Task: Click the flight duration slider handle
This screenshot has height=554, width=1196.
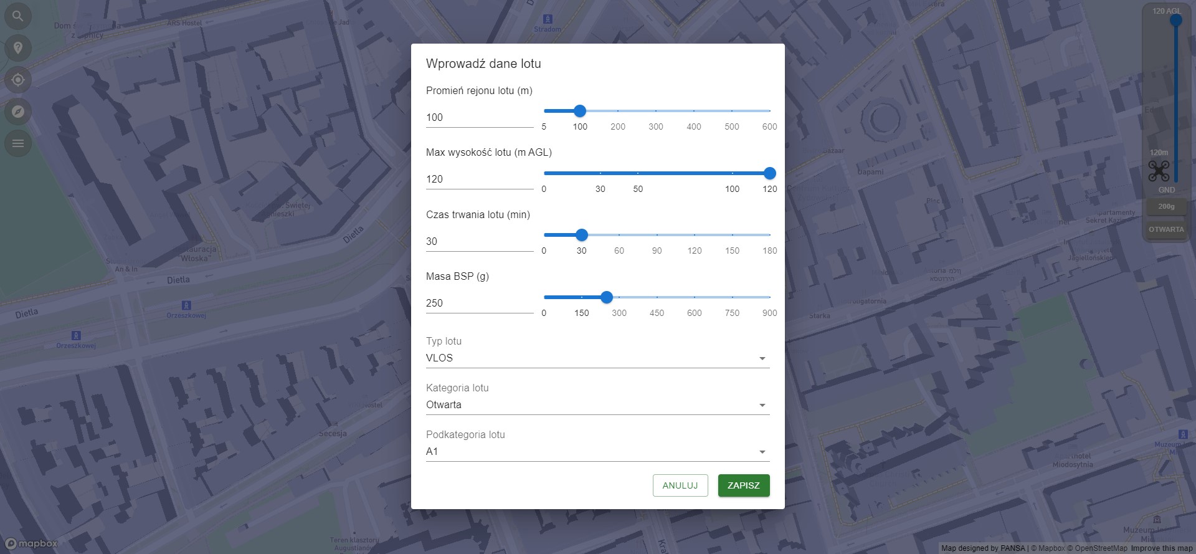Action: tap(582, 235)
